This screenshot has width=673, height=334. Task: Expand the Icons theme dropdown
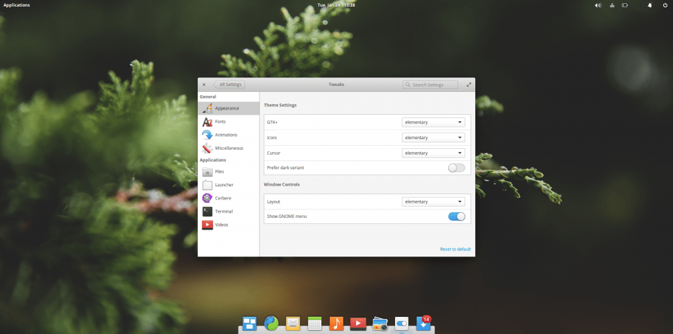(433, 138)
